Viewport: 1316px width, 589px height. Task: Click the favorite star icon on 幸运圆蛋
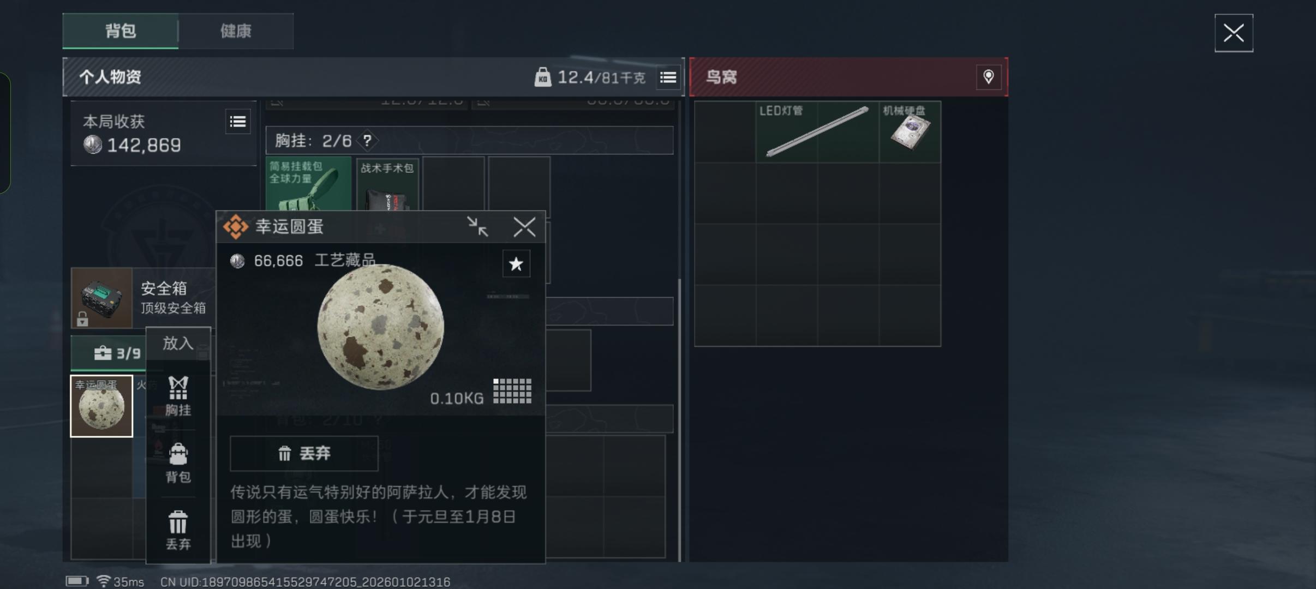coord(516,264)
